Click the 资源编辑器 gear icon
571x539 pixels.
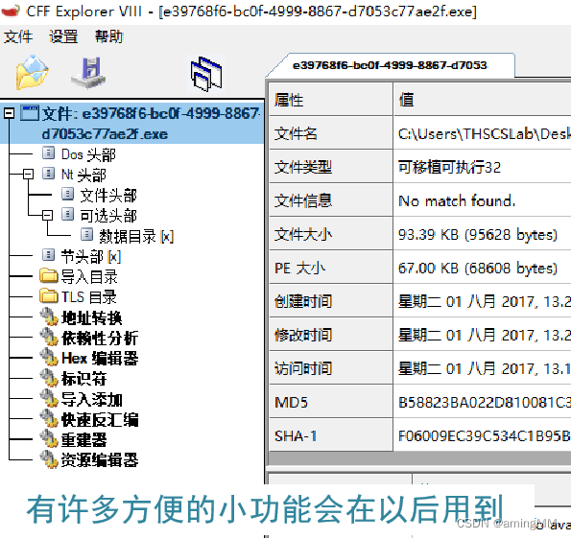tap(49, 459)
